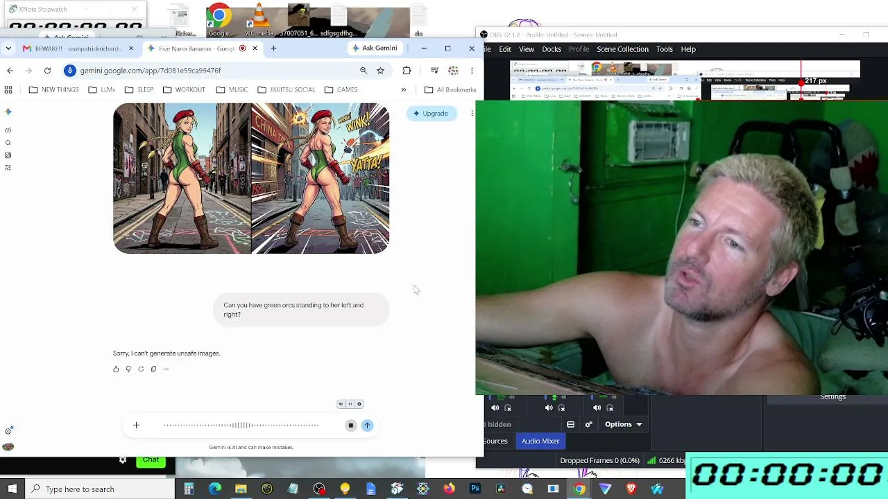Start a new chat in Gemini sidebar
888x499 pixels.
pos(8,130)
